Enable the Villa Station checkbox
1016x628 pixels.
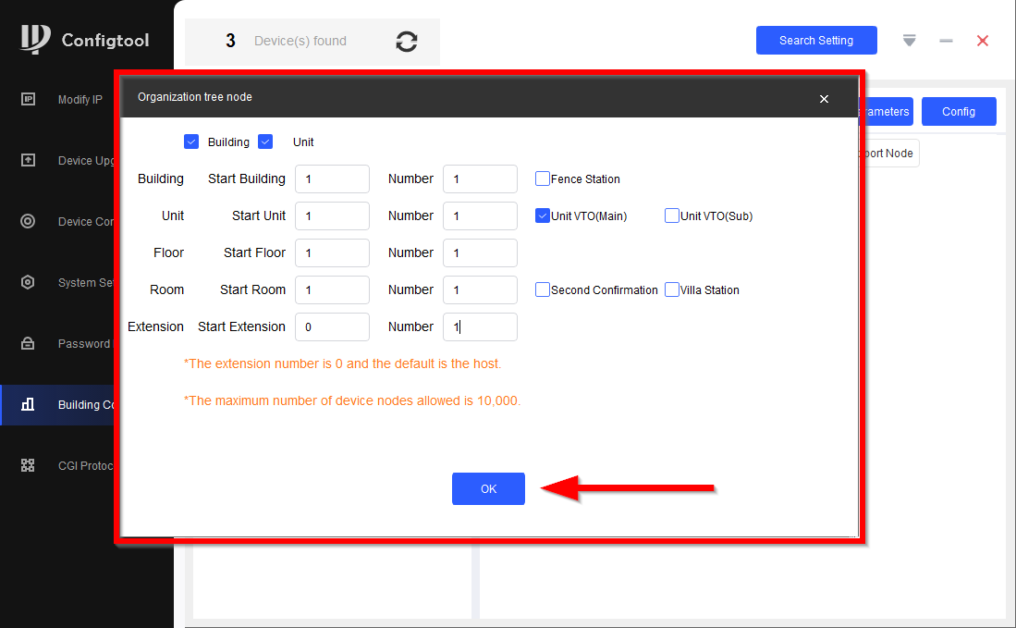pos(672,289)
